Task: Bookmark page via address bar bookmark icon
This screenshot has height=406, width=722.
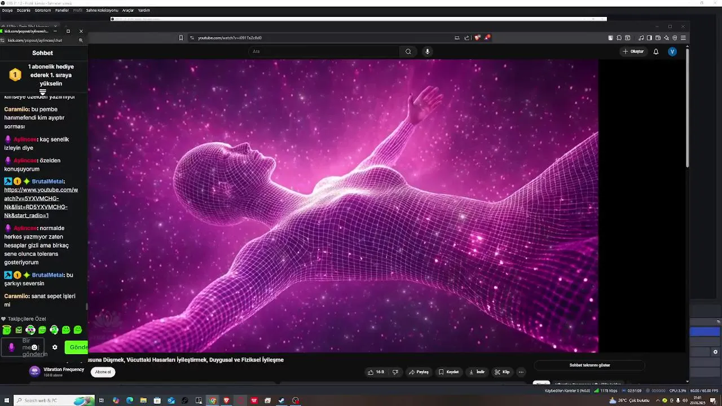Action: pyautogui.click(x=180, y=38)
